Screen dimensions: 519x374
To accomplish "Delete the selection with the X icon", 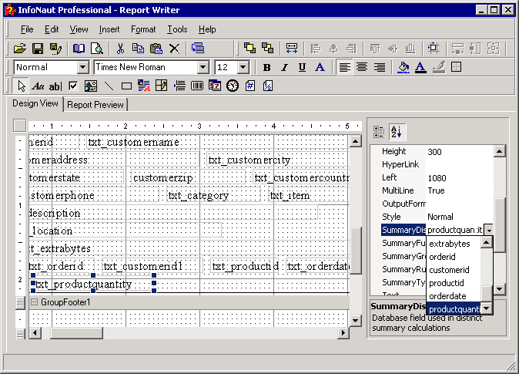I will click(174, 49).
